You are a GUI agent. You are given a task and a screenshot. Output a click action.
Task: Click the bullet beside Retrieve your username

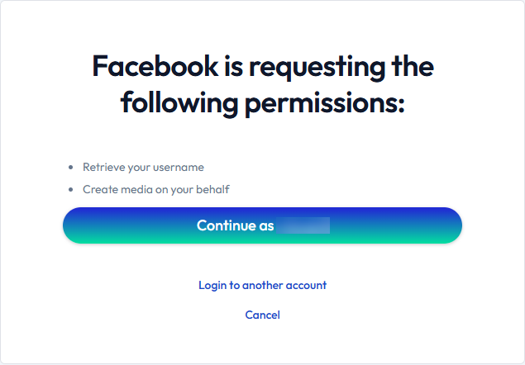click(x=71, y=168)
